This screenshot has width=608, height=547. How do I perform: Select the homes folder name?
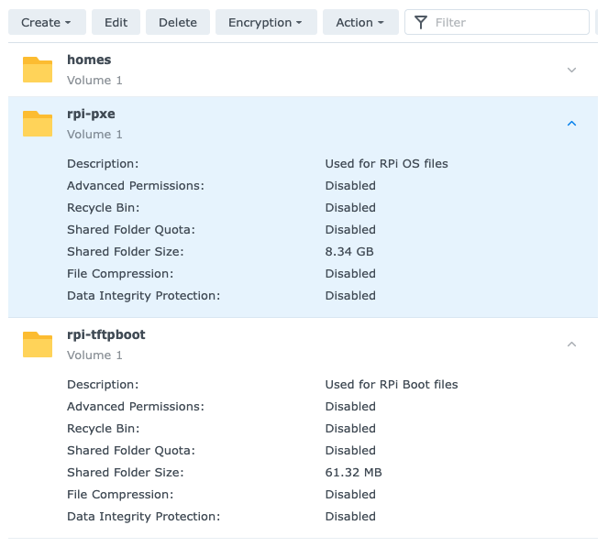[89, 60]
